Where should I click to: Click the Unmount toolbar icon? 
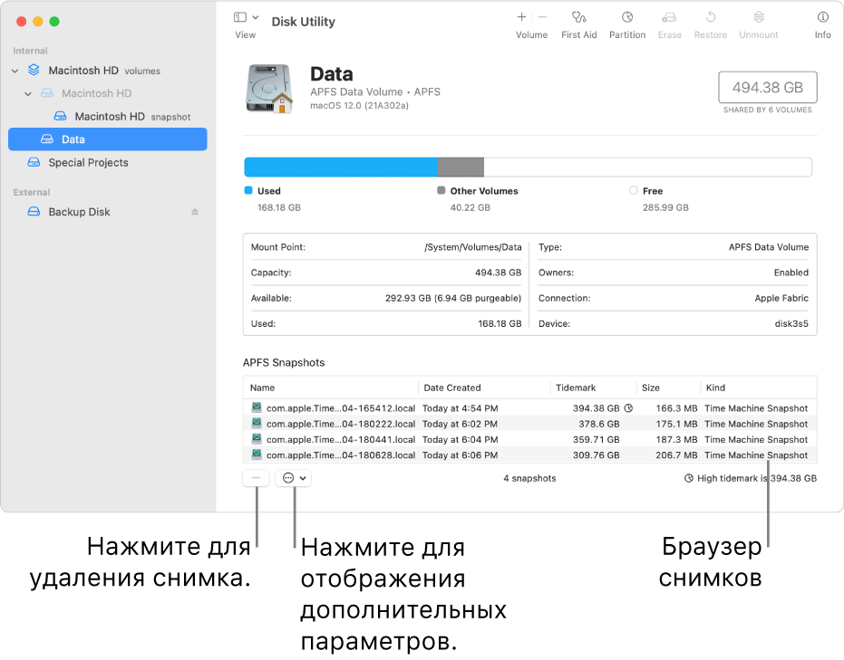pos(759,17)
